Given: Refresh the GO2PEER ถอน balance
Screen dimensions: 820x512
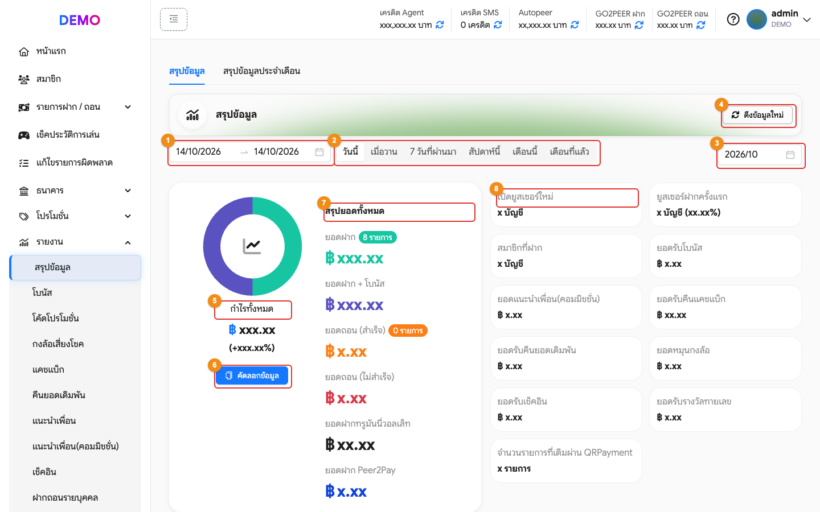Looking at the screenshot, I should point(700,25).
